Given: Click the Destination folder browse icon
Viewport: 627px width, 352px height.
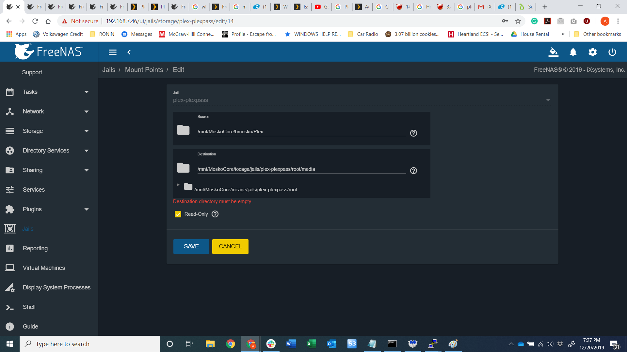Looking at the screenshot, I should click(x=183, y=168).
